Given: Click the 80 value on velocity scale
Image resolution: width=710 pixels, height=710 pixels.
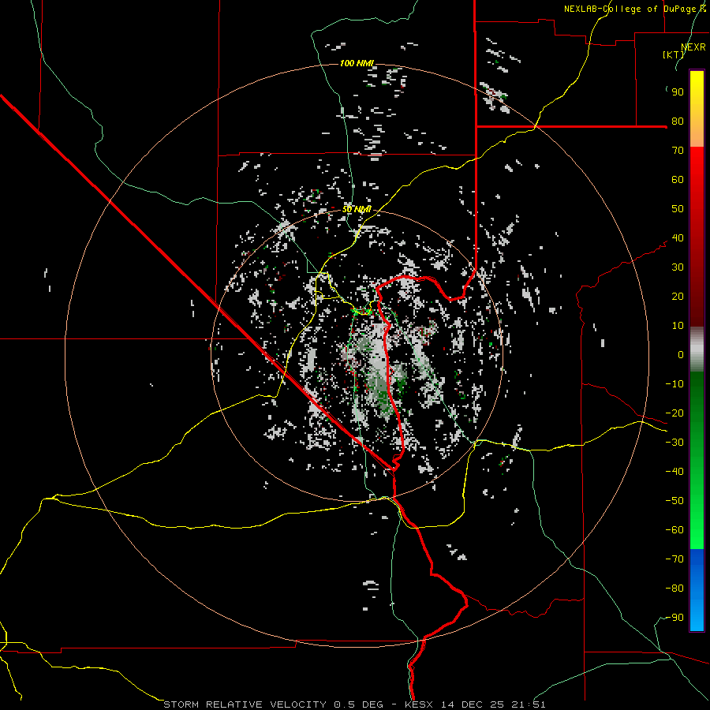Looking at the screenshot, I should [x=678, y=121].
